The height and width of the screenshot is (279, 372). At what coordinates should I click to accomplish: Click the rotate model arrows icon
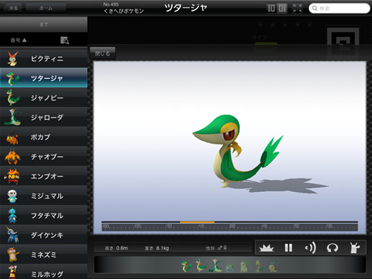coord(333,248)
